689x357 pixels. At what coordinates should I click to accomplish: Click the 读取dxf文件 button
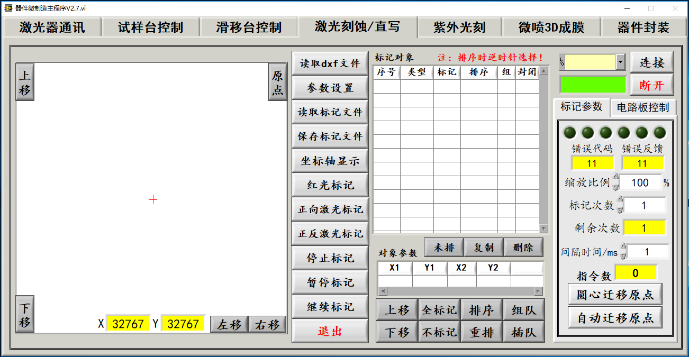[x=330, y=63]
